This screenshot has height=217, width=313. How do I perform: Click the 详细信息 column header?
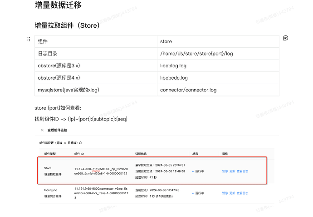(x=141, y=154)
